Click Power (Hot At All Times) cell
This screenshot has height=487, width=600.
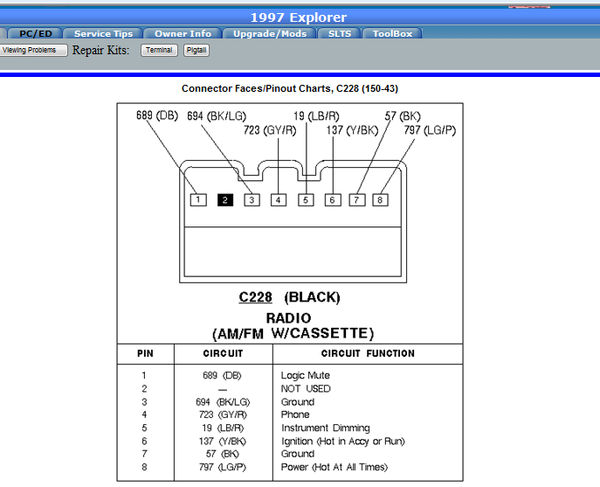(334, 467)
